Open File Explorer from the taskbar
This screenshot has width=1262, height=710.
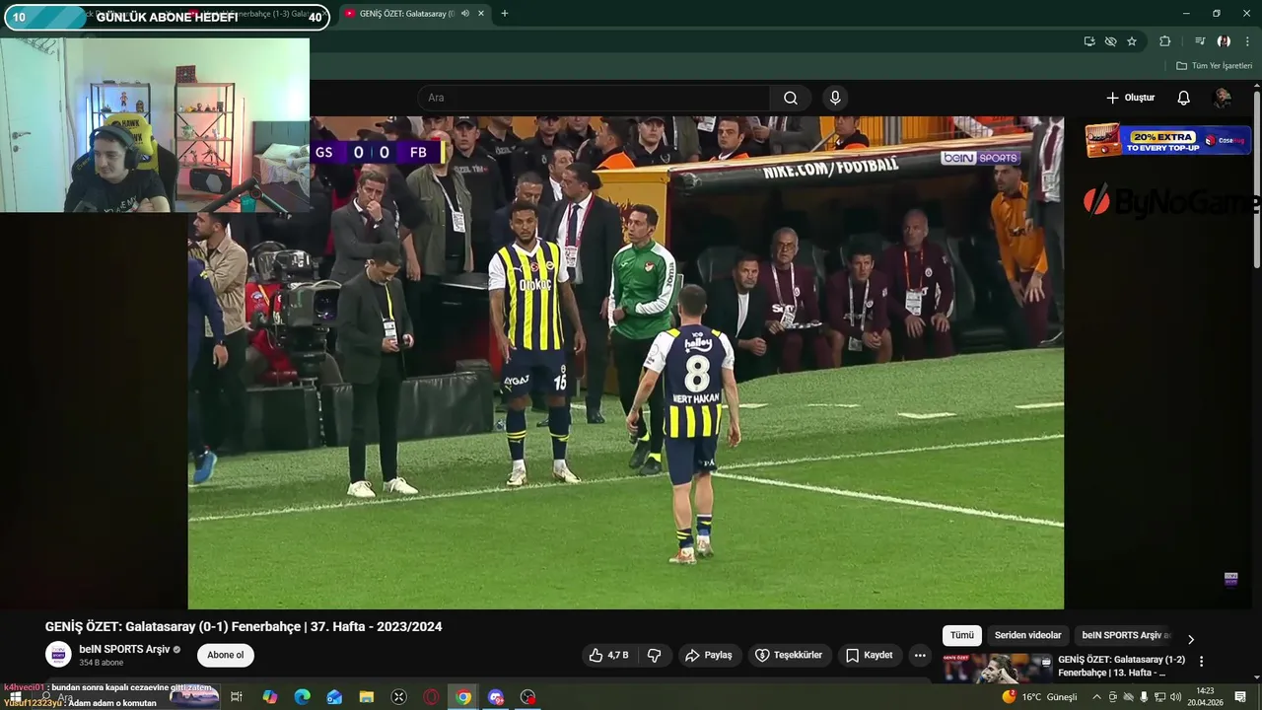367,697
